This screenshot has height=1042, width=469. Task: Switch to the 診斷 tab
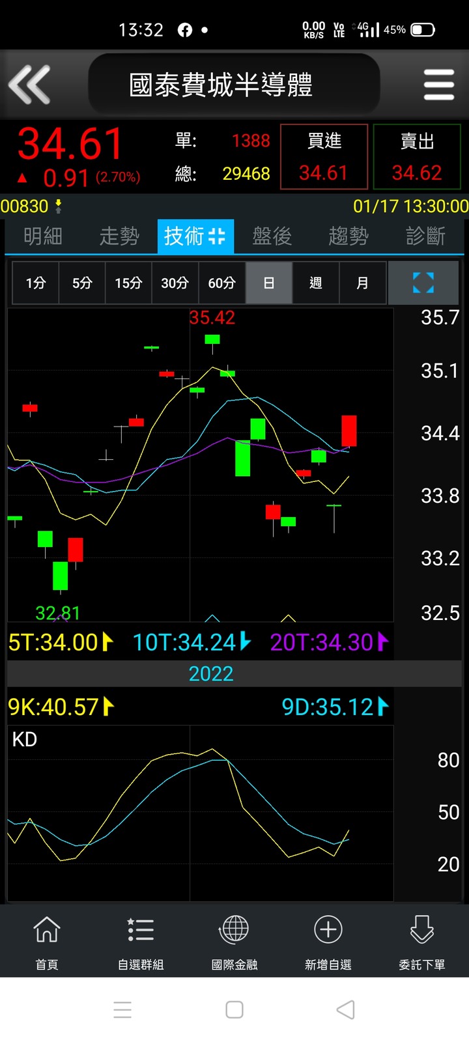[x=425, y=236]
